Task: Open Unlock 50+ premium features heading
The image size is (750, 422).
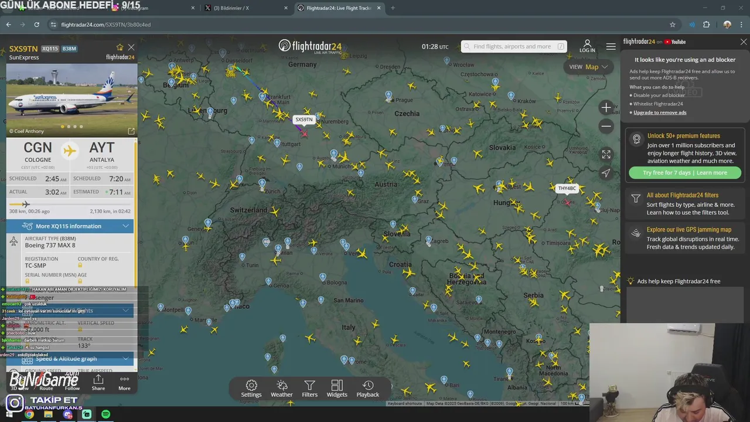Action: point(683,136)
